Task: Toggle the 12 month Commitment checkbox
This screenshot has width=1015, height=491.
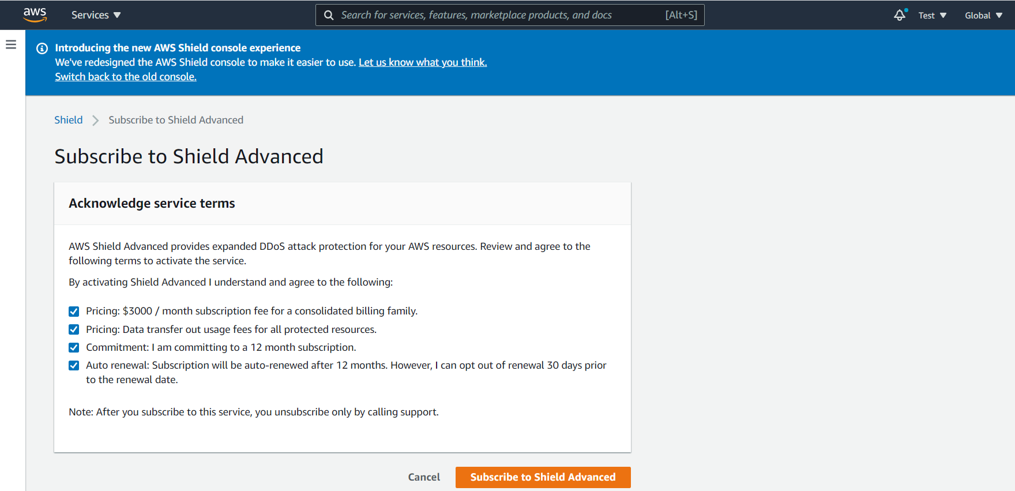Action: point(74,347)
